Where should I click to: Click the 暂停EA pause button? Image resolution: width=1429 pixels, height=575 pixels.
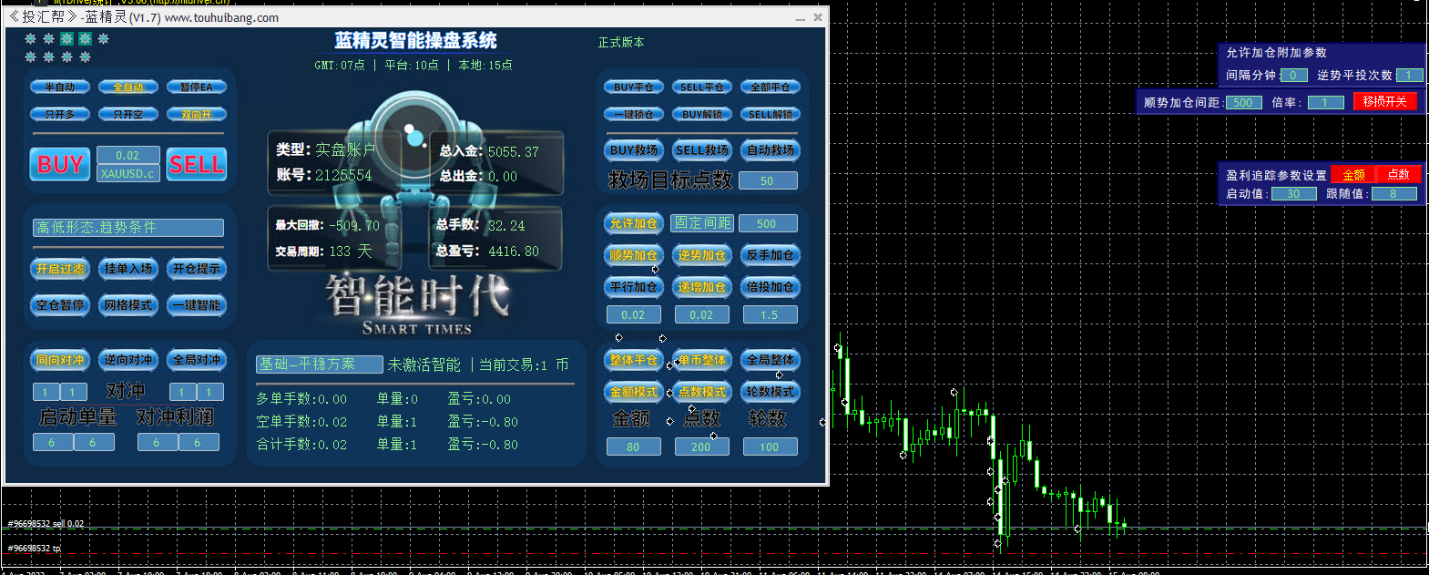click(x=197, y=87)
